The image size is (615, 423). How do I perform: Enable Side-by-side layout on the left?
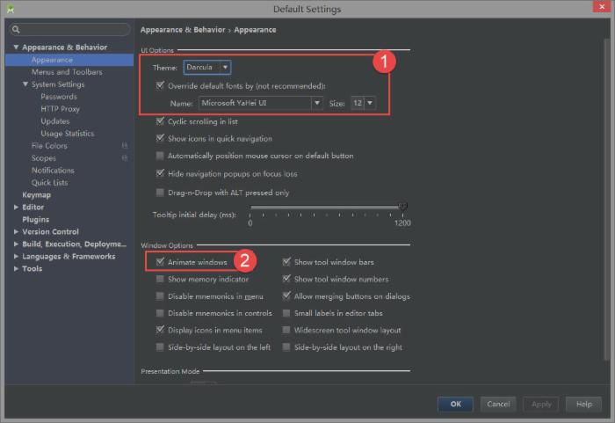tap(160, 347)
